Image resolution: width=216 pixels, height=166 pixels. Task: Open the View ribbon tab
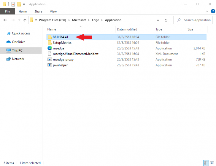53,12
